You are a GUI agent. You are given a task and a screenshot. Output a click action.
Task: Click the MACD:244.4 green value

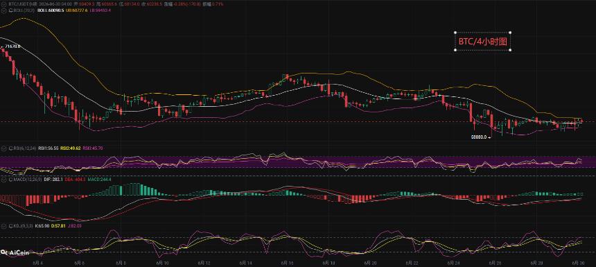(99, 179)
